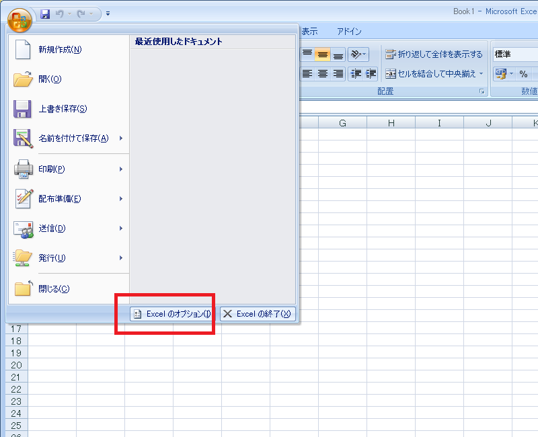Open the 配置 dialog launcher
The height and width of the screenshot is (437, 538).
tap(482, 91)
